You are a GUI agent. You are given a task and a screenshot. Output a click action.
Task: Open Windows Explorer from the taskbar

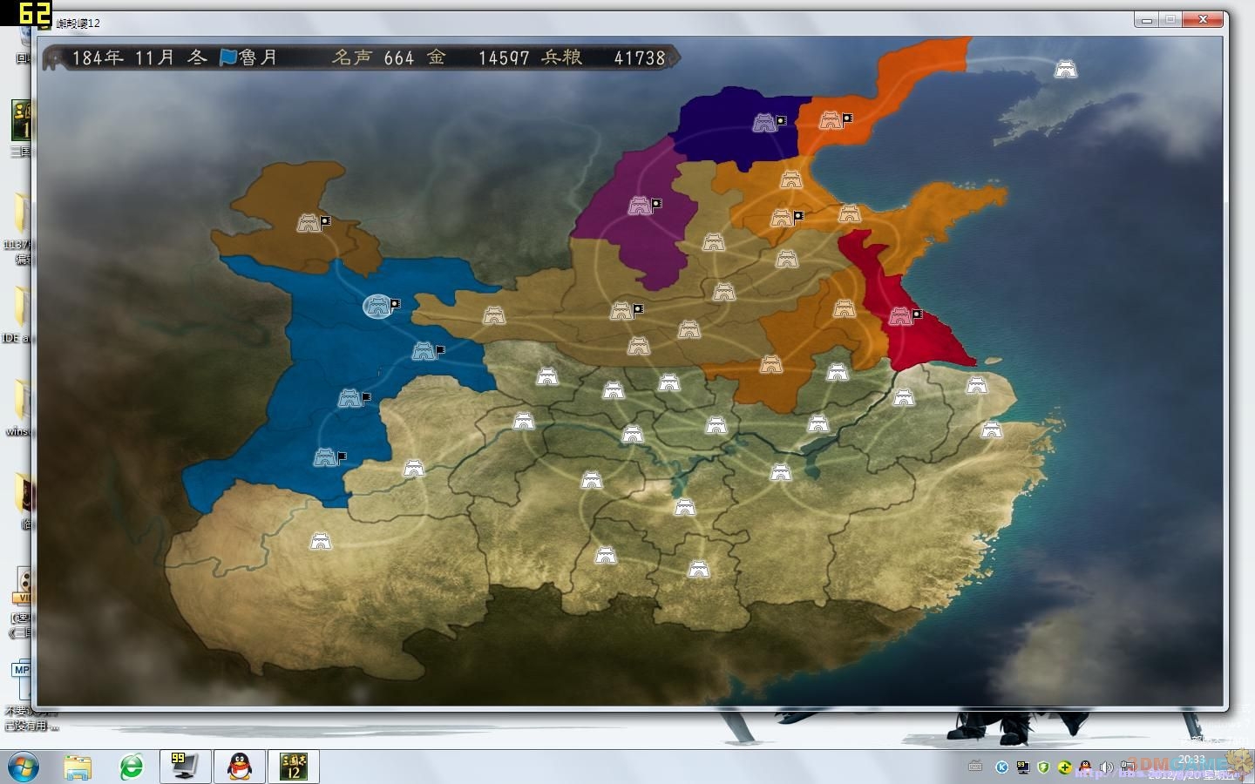78,767
